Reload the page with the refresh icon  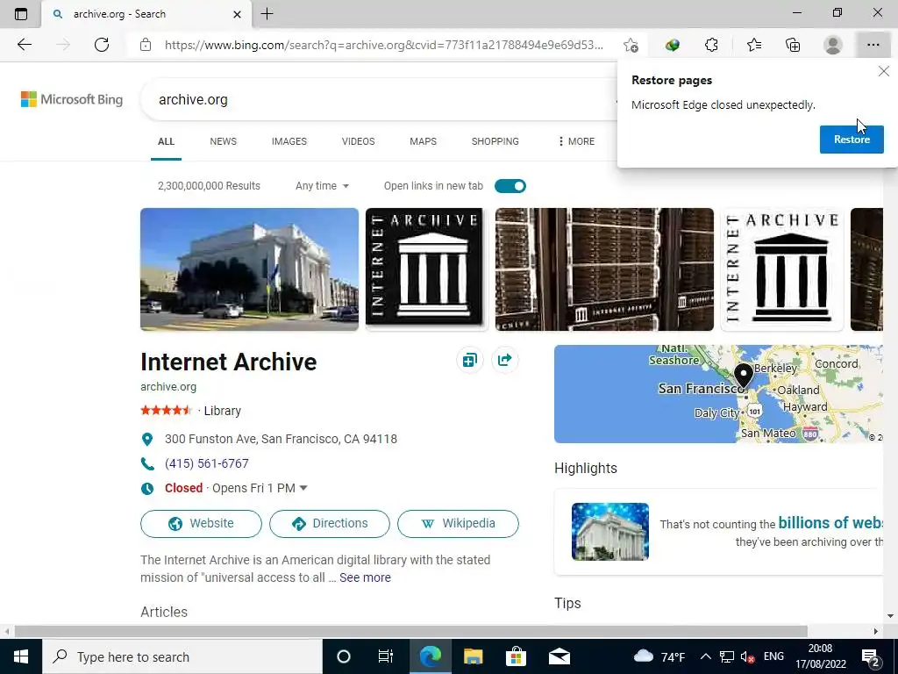[x=102, y=45]
